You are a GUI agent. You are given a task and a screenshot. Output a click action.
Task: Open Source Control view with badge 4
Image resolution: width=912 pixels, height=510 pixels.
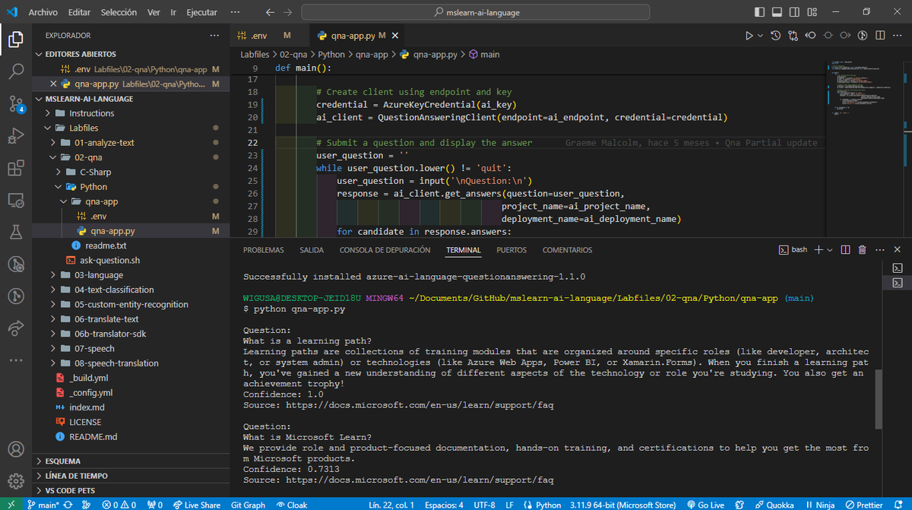click(x=16, y=104)
